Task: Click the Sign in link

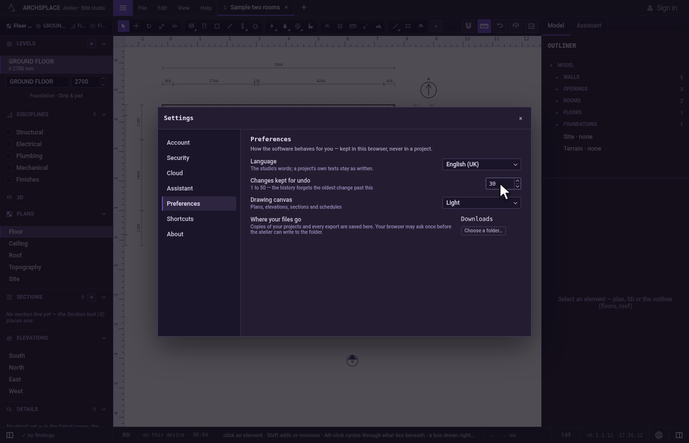Action: click(x=662, y=8)
